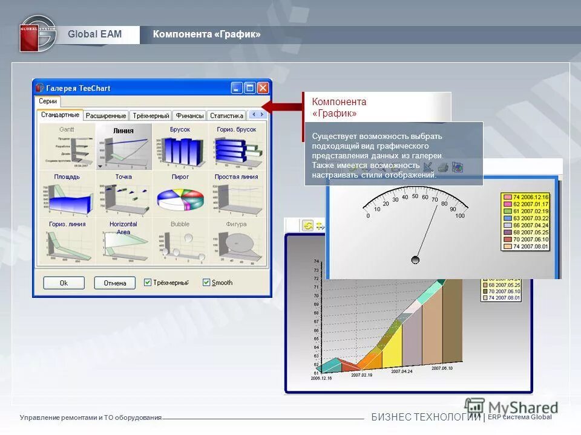Select the Пирог pie chart type
This screenshot has width=581, height=435.
pos(180,195)
